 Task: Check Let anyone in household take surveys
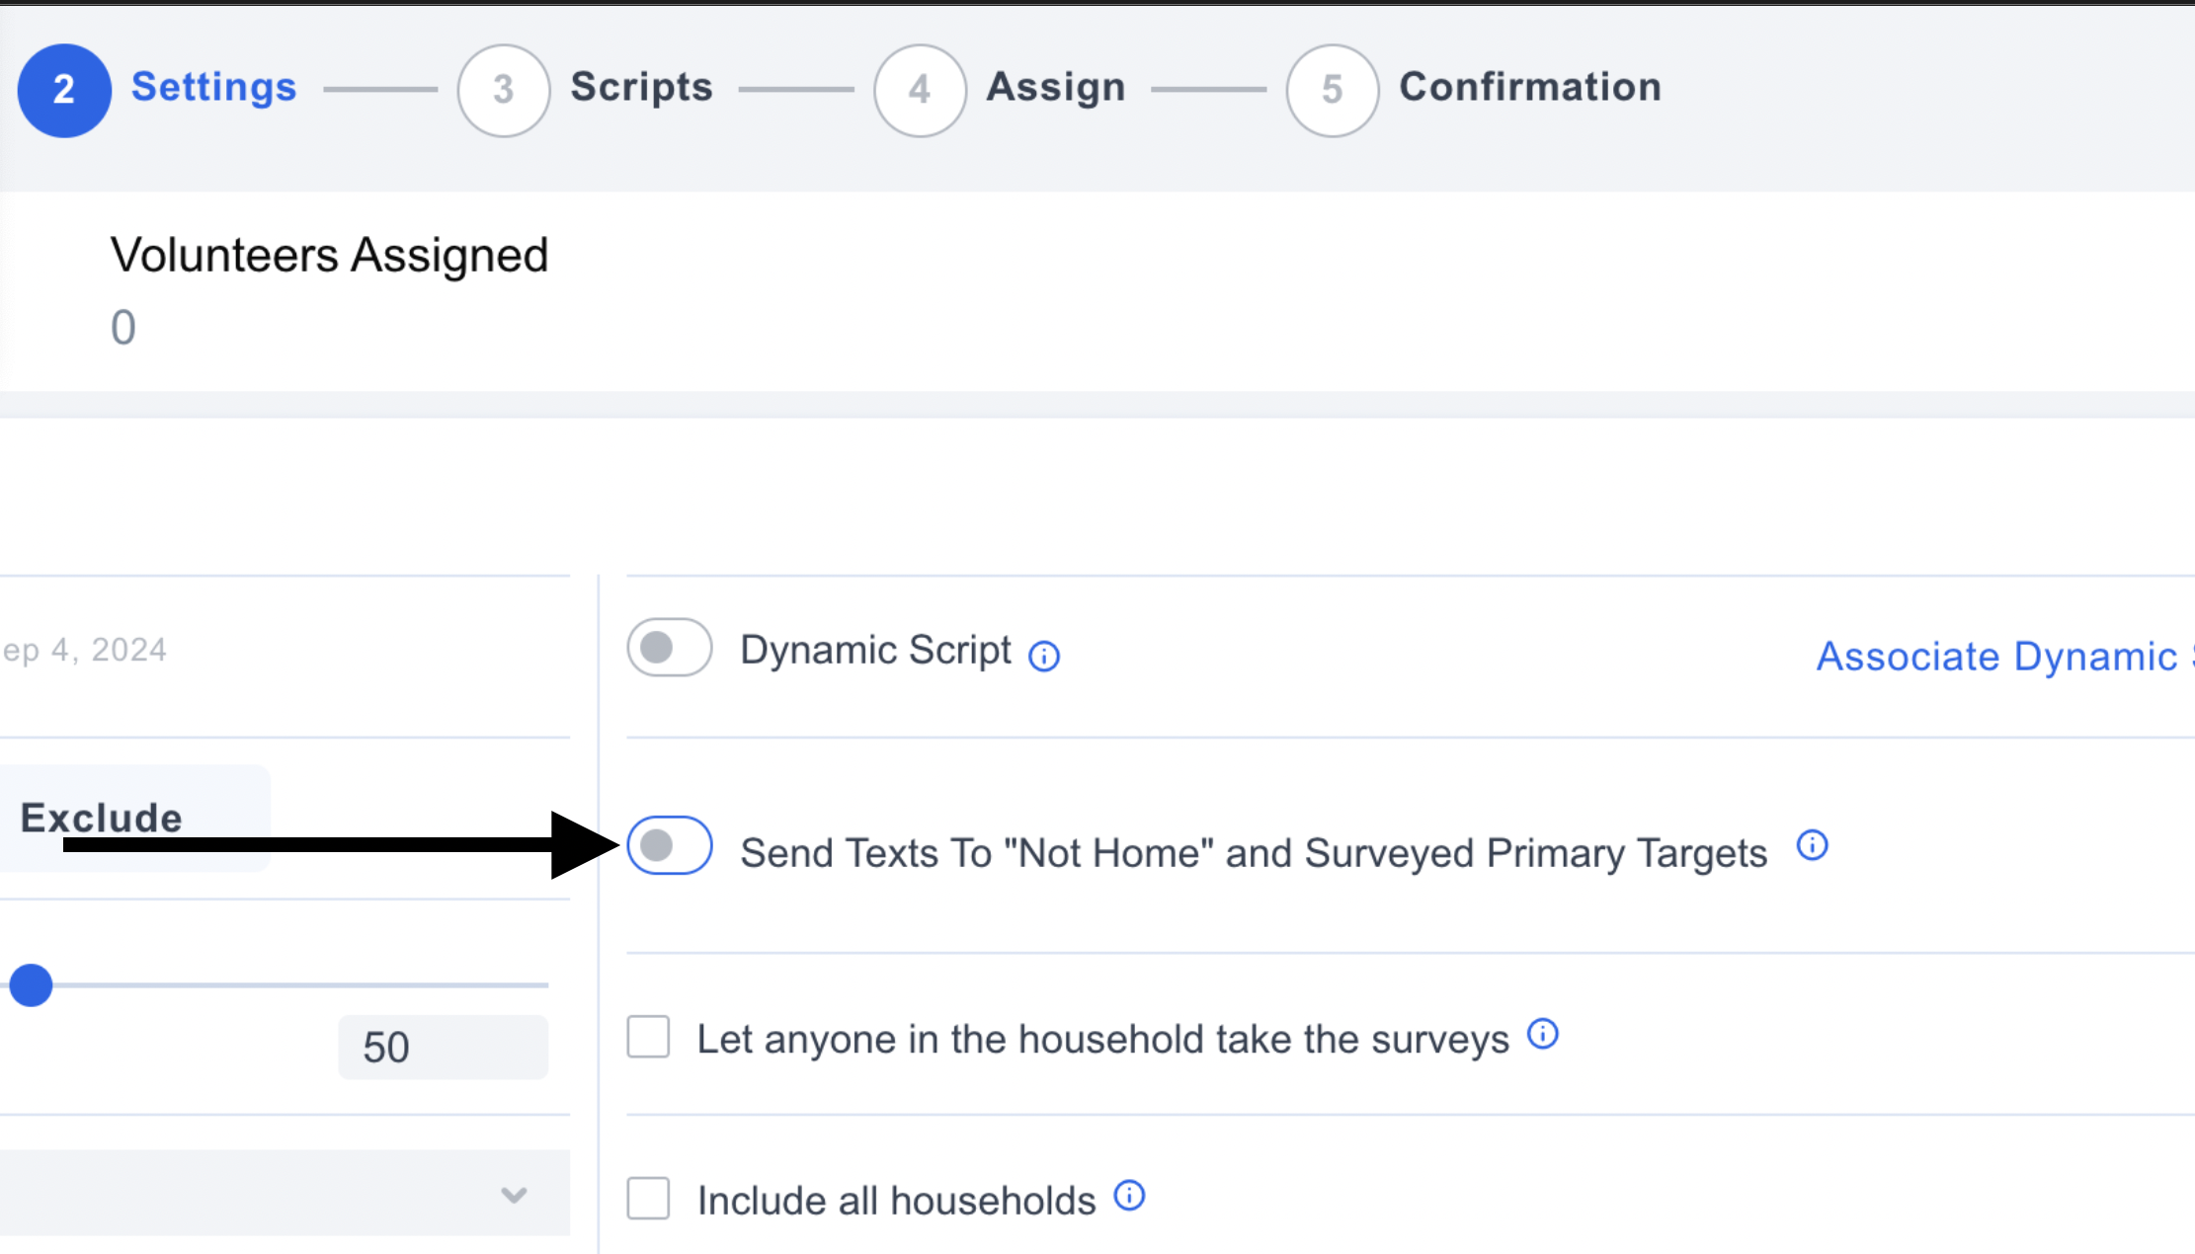pyautogui.click(x=648, y=1037)
